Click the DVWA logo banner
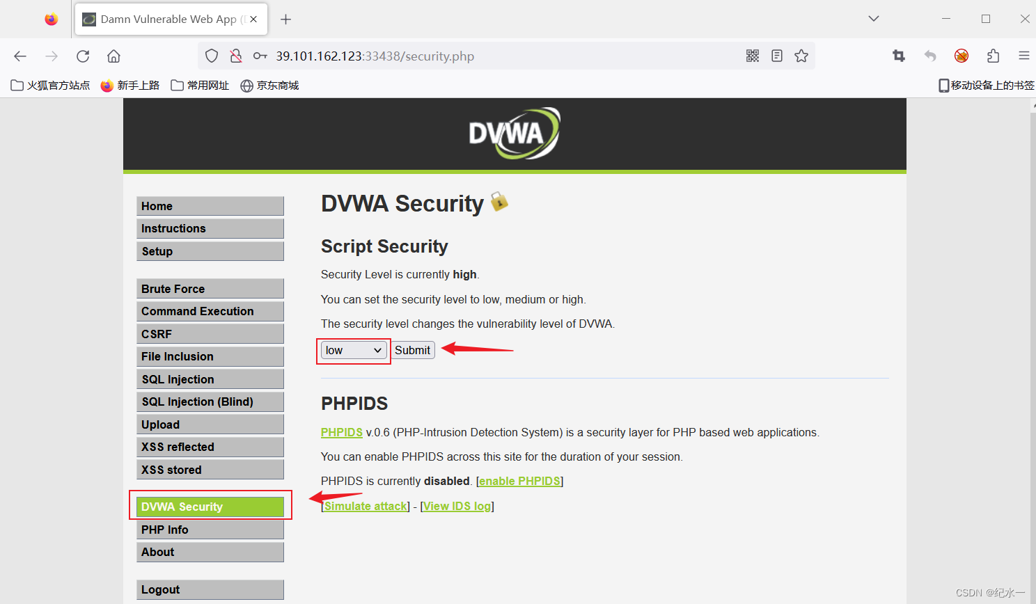Viewport: 1036px width, 604px height. tap(515, 133)
